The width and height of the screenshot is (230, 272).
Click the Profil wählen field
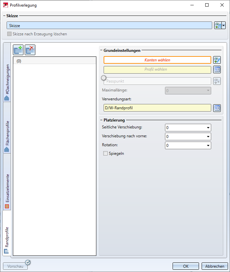[157, 70]
